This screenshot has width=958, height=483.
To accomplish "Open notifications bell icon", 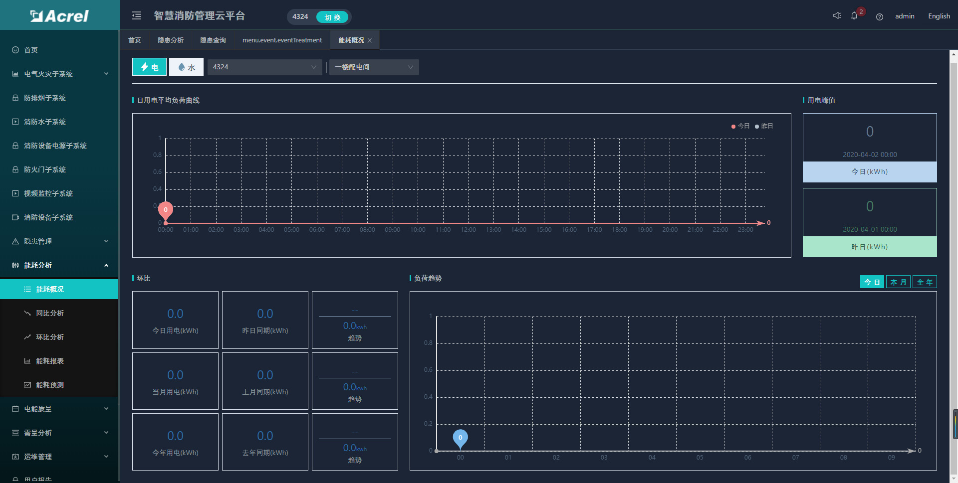I will tap(854, 16).
